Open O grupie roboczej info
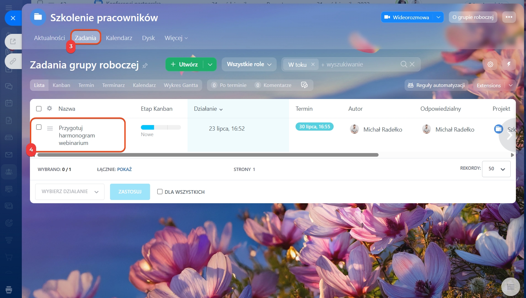 [x=473, y=17]
